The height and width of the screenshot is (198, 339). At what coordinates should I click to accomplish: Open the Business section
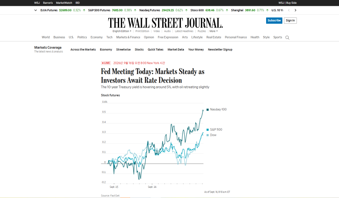point(59,37)
